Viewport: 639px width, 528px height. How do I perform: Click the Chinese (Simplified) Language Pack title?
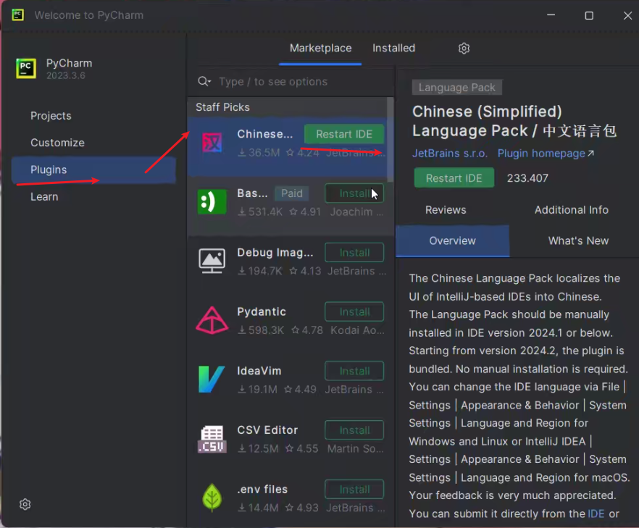[514, 122]
